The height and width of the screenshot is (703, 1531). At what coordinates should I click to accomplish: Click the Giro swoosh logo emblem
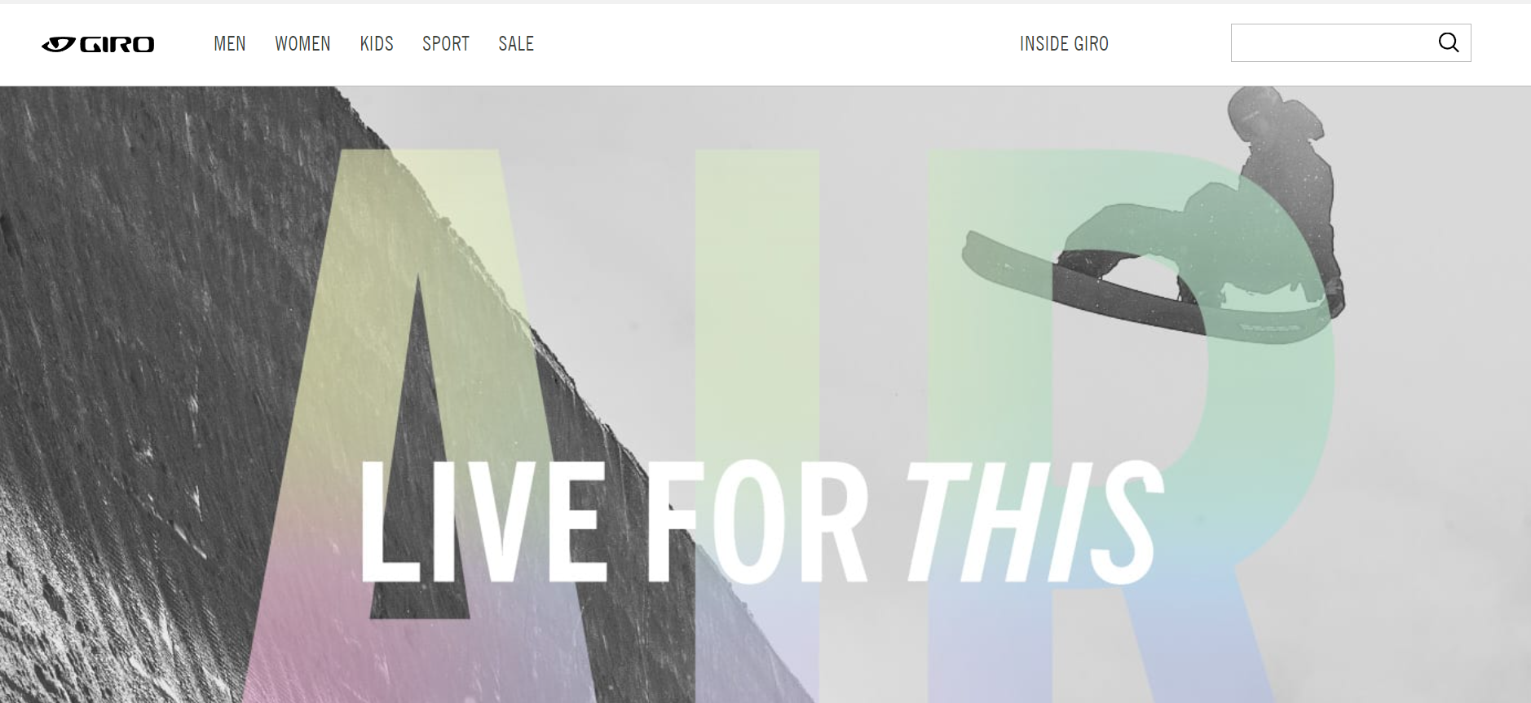59,44
